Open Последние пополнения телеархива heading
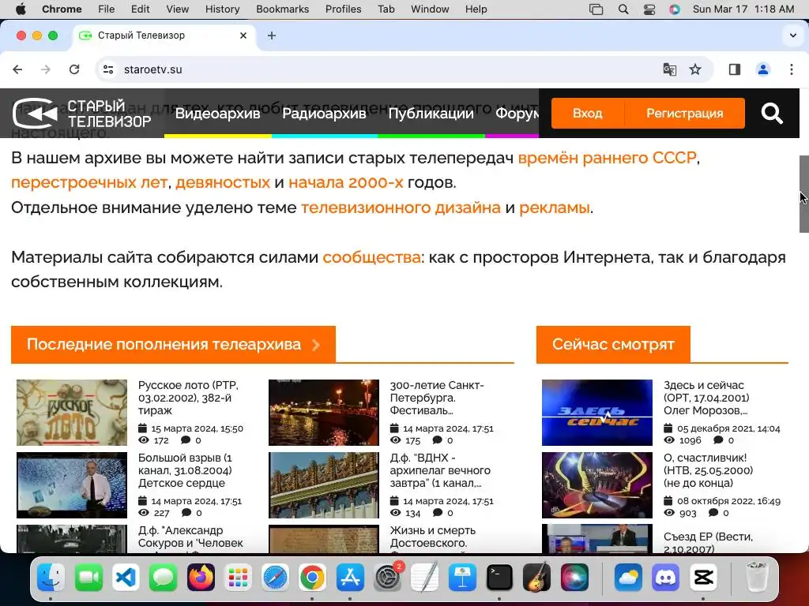The image size is (809, 606). coord(173,344)
